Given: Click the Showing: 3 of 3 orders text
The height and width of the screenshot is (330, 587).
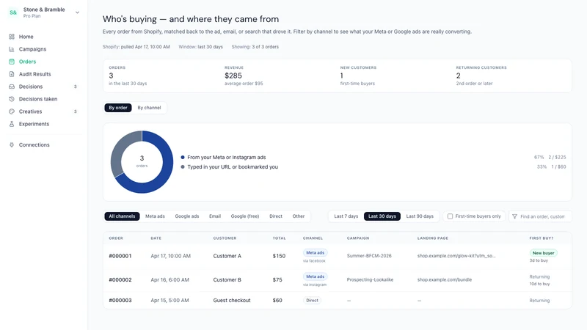Looking at the screenshot, I should (255, 47).
